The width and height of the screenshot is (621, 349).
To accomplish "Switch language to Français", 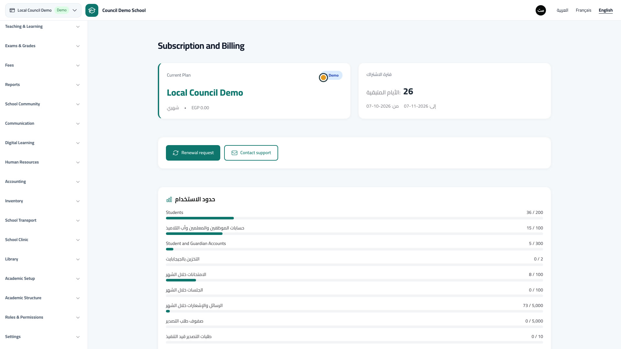I will point(583,10).
